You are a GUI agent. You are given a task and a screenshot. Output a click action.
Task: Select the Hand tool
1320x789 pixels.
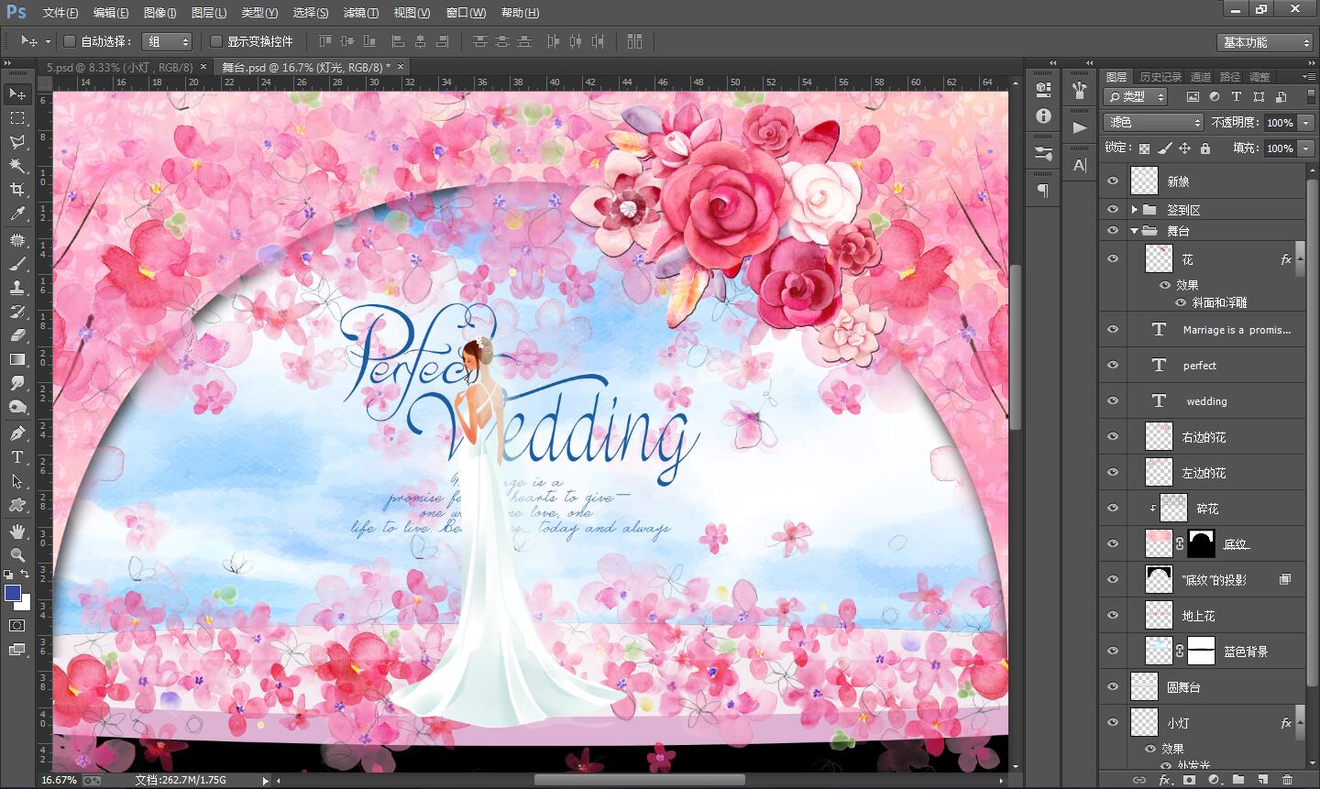coord(16,531)
